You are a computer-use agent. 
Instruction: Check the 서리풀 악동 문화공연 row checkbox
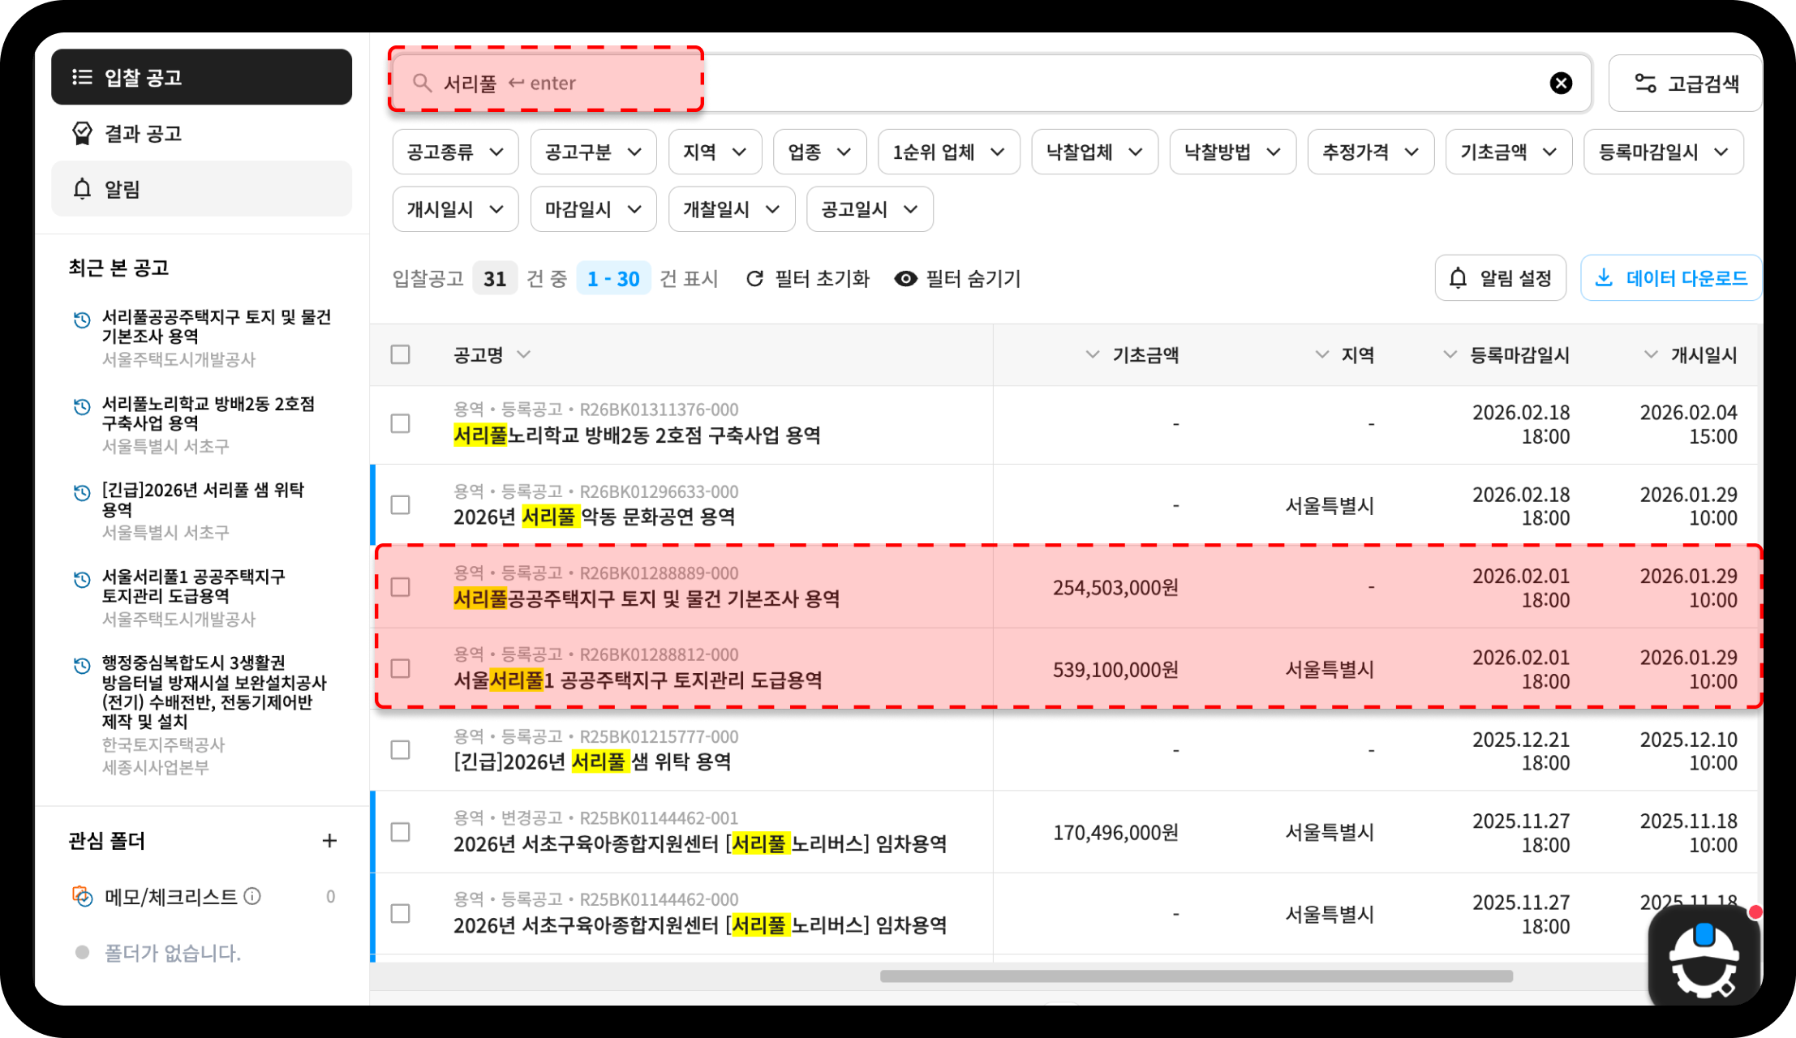tap(400, 504)
